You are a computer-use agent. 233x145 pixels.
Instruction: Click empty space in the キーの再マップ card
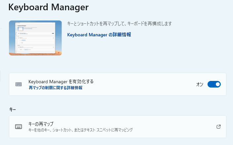(x=172, y=127)
